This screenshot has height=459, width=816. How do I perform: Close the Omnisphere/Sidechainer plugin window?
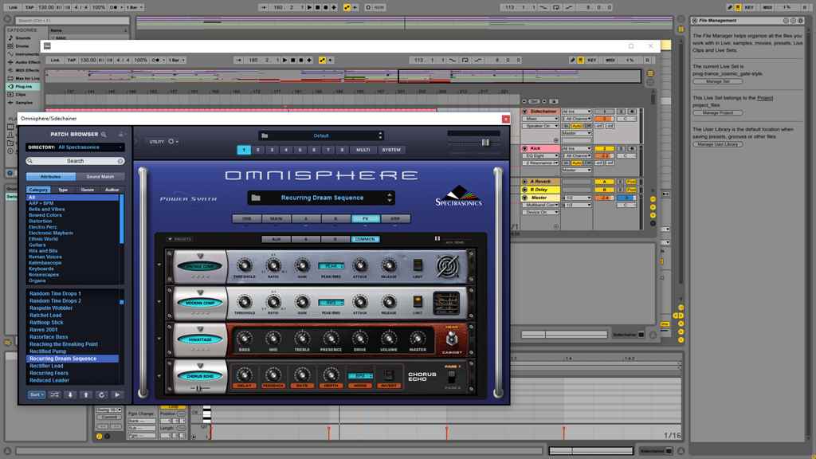pyautogui.click(x=505, y=119)
